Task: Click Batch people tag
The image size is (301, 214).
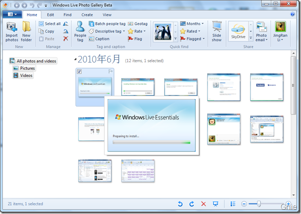Action: click(107, 24)
